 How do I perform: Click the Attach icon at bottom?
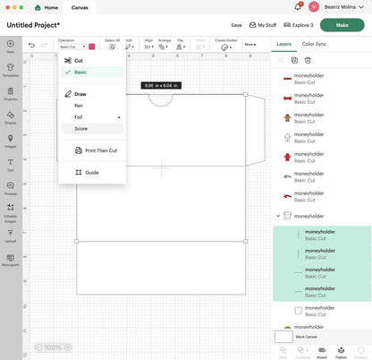(x=322, y=353)
